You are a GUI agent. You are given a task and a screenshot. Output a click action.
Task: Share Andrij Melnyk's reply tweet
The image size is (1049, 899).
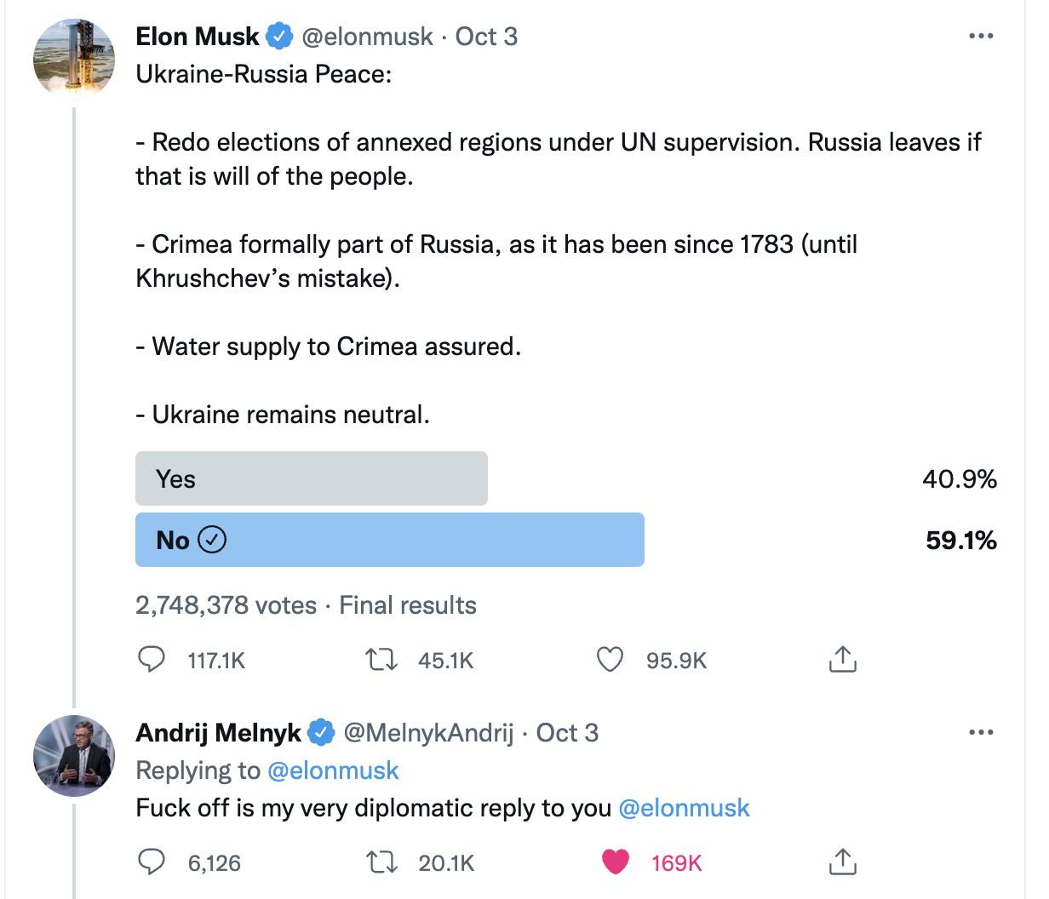(x=842, y=862)
